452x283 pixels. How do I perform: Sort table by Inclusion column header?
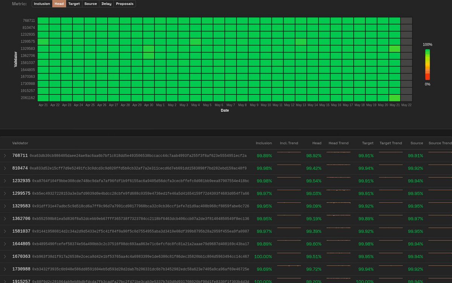pos(264,143)
